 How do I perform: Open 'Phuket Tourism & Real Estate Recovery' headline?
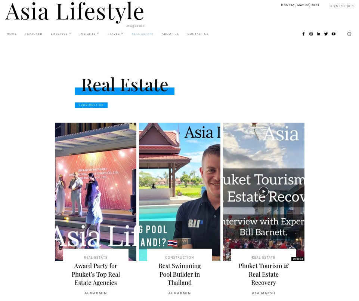pyautogui.click(x=263, y=274)
